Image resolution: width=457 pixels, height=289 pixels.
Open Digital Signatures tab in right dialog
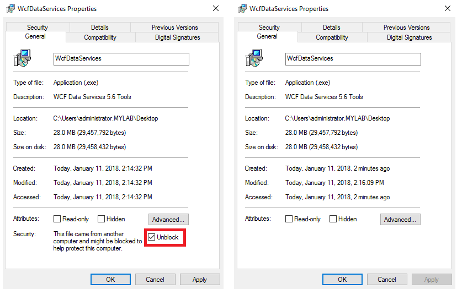(x=409, y=37)
